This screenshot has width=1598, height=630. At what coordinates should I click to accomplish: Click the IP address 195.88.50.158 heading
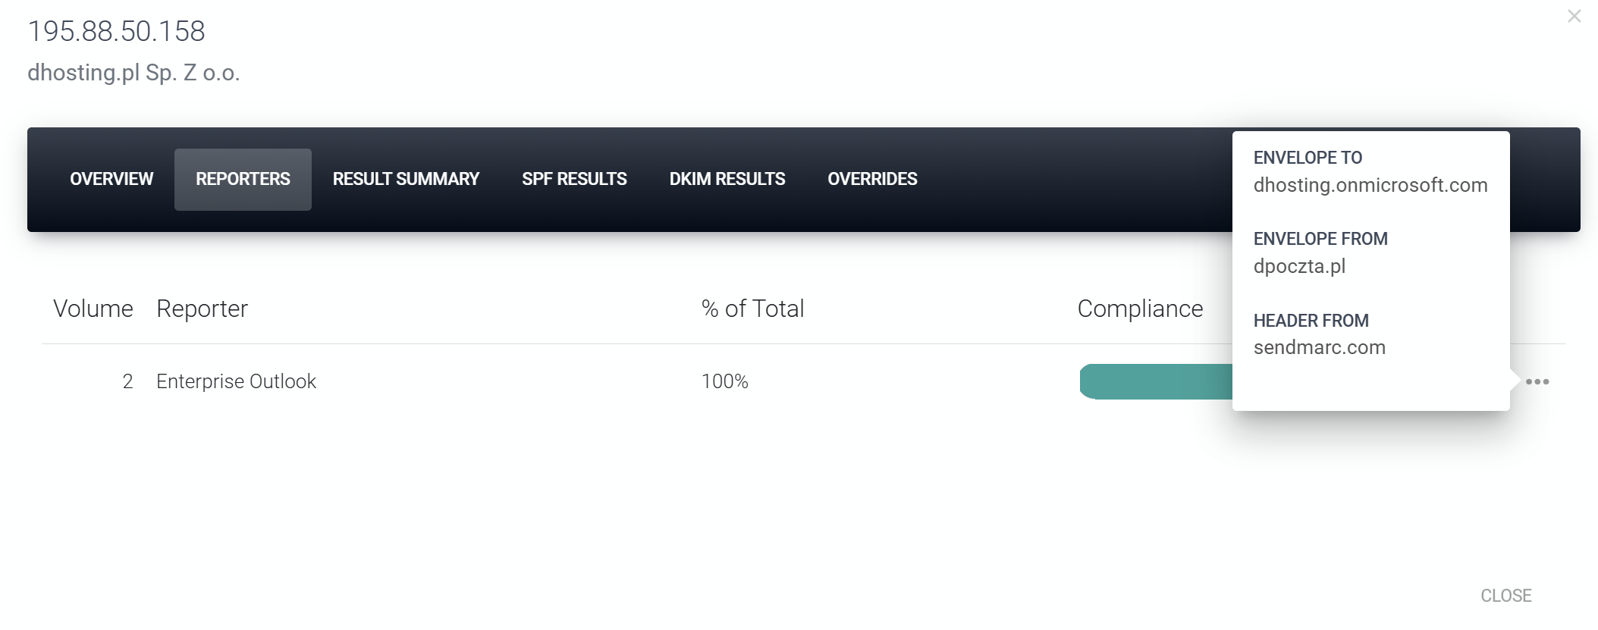click(116, 31)
